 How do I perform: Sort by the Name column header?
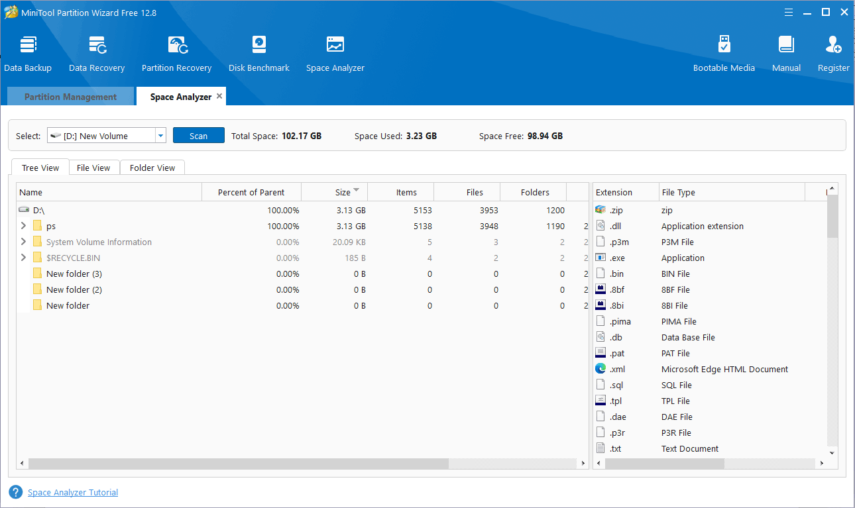tap(109, 192)
